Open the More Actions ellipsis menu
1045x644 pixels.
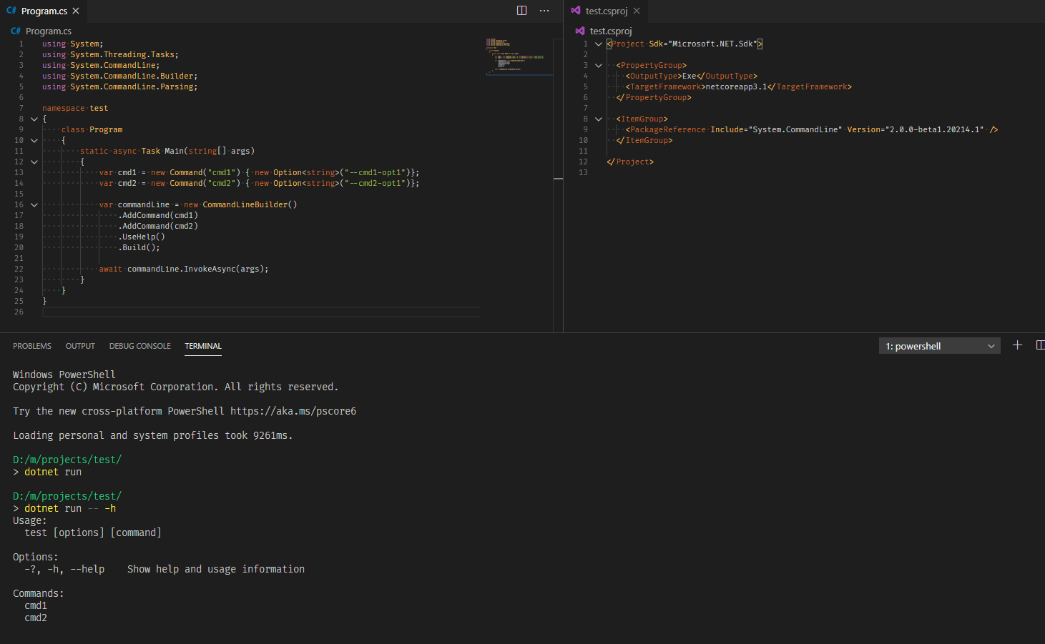[x=544, y=10]
